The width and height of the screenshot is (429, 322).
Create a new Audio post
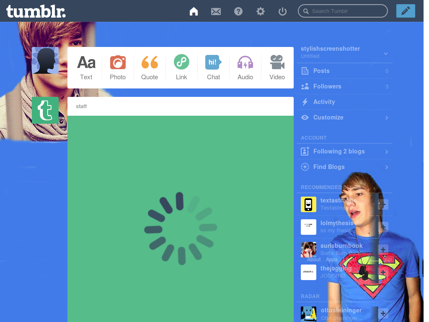coord(245,68)
